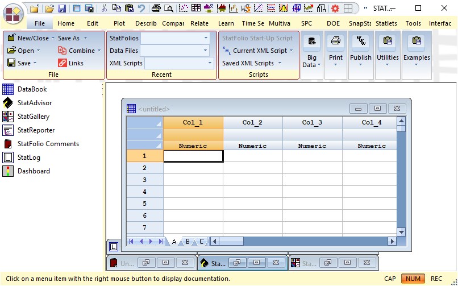Expand the Save dropdown arrow
The image size is (458, 286).
pos(35,63)
